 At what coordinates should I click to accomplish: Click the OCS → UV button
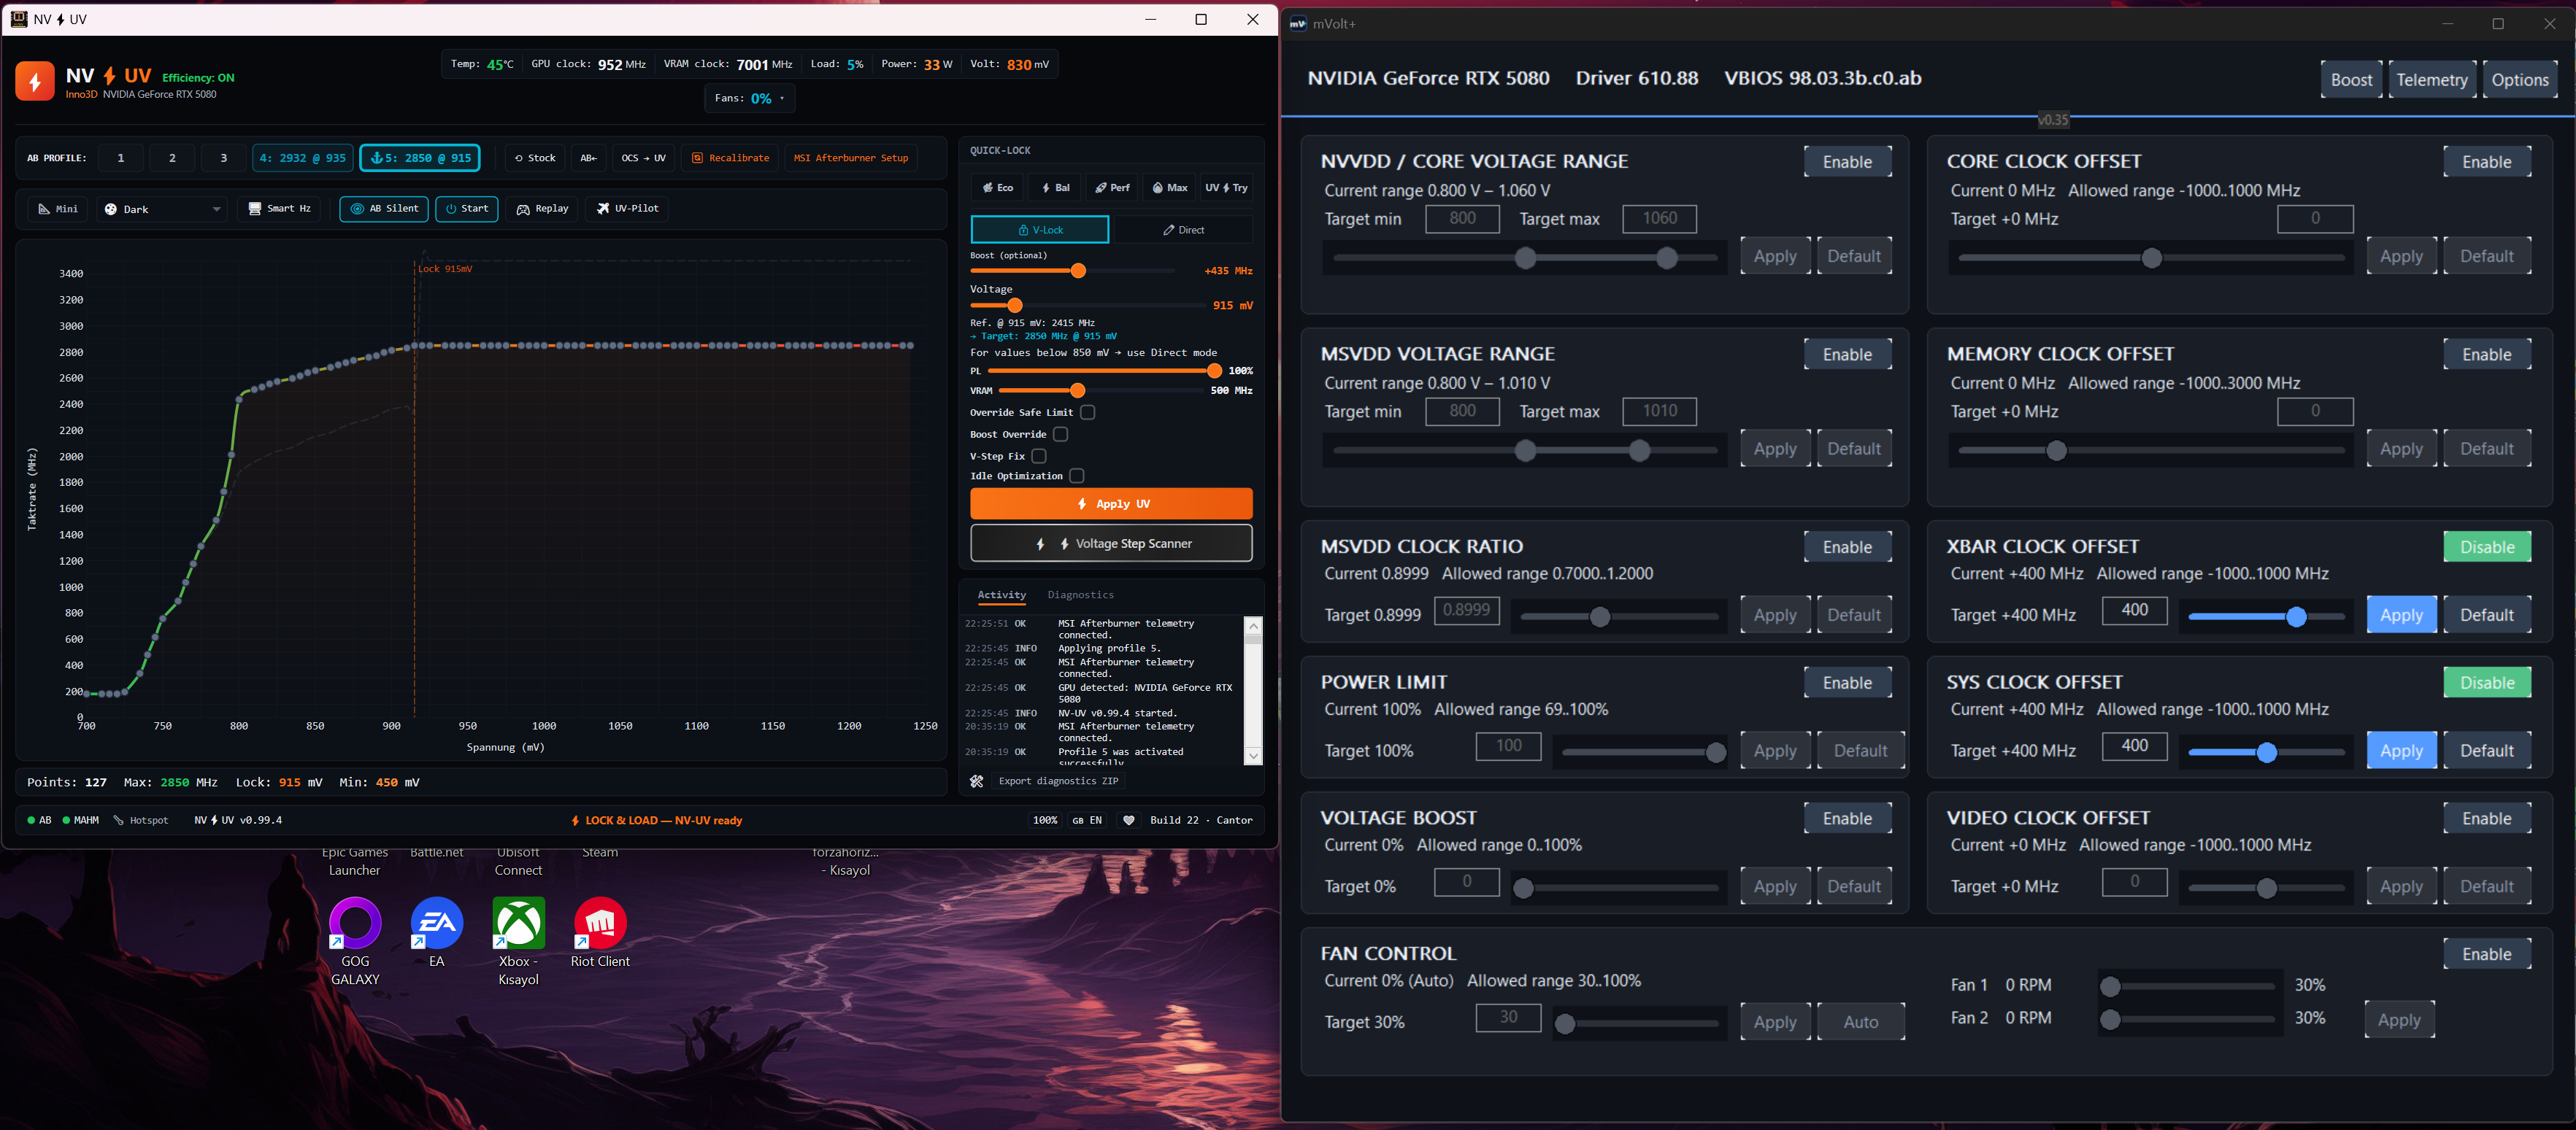click(x=643, y=158)
